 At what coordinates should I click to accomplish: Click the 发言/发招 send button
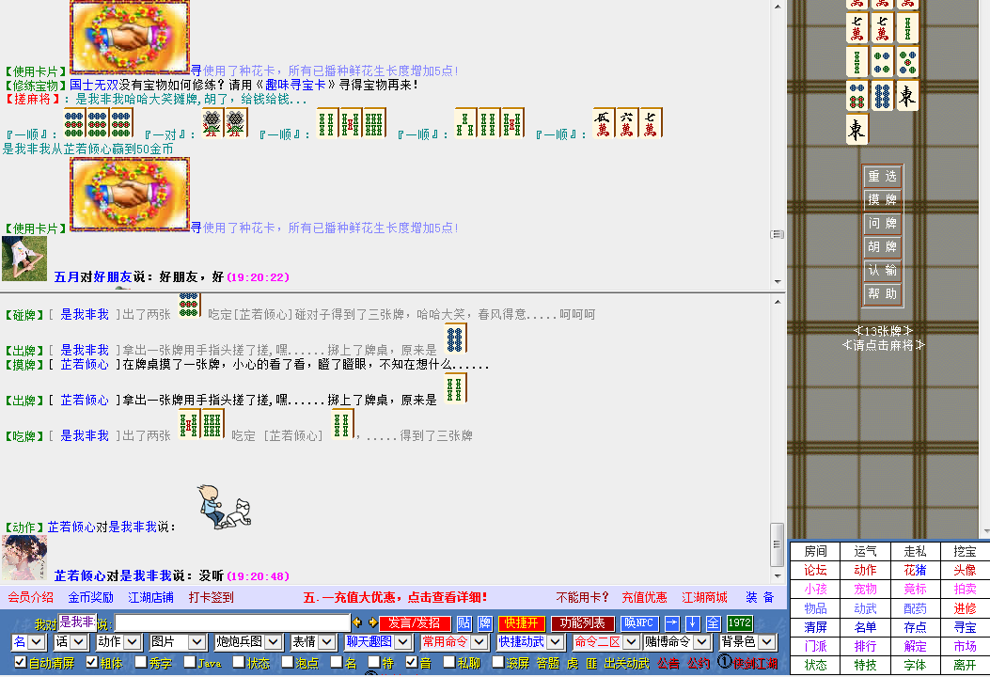pyautogui.click(x=415, y=623)
